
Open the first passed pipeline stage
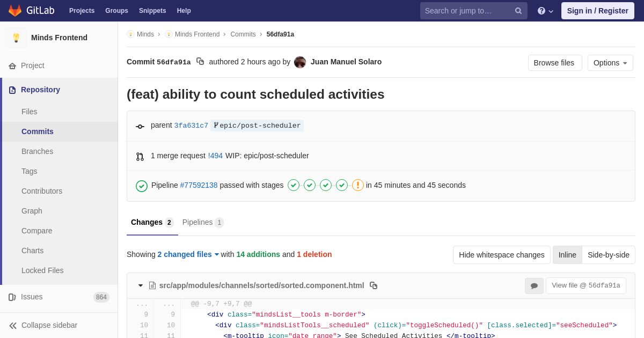point(294,185)
